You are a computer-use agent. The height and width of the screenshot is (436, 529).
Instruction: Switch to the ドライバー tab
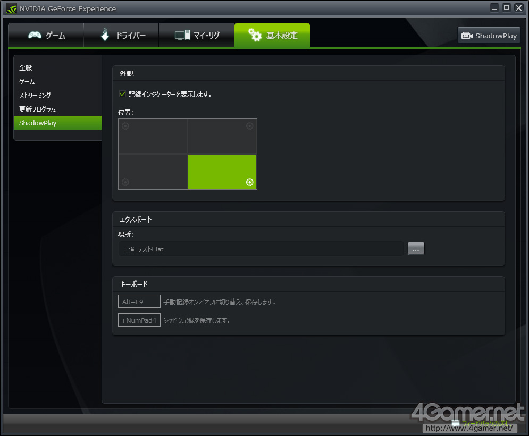click(x=121, y=35)
